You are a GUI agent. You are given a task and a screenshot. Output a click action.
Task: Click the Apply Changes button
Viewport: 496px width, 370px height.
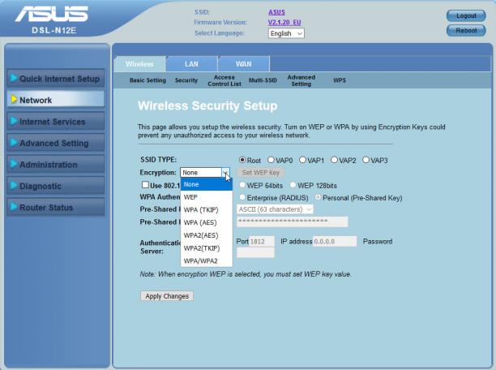(x=167, y=296)
